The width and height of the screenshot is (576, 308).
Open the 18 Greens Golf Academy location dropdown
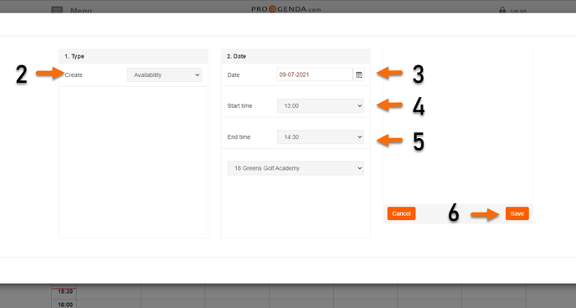(x=296, y=168)
